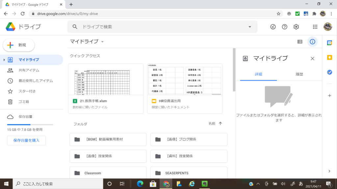Open the 【資料】授業関係 folder
This screenshot has height=189, width=337.
pos(189,156)
